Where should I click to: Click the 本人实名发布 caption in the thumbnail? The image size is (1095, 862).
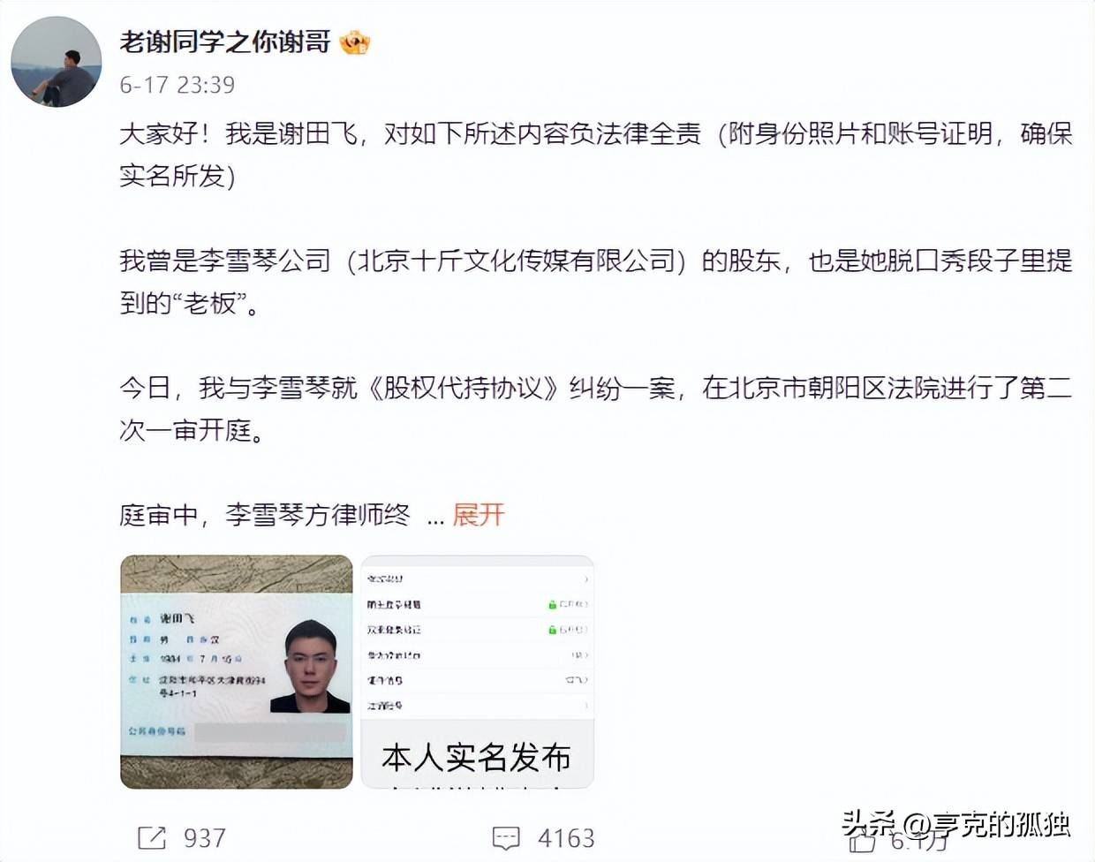[x=477, y=758]
